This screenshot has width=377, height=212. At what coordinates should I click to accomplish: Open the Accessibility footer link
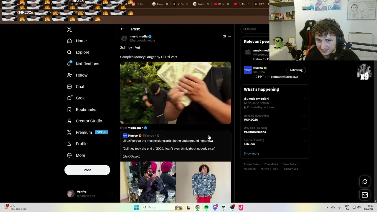point(250,169)
